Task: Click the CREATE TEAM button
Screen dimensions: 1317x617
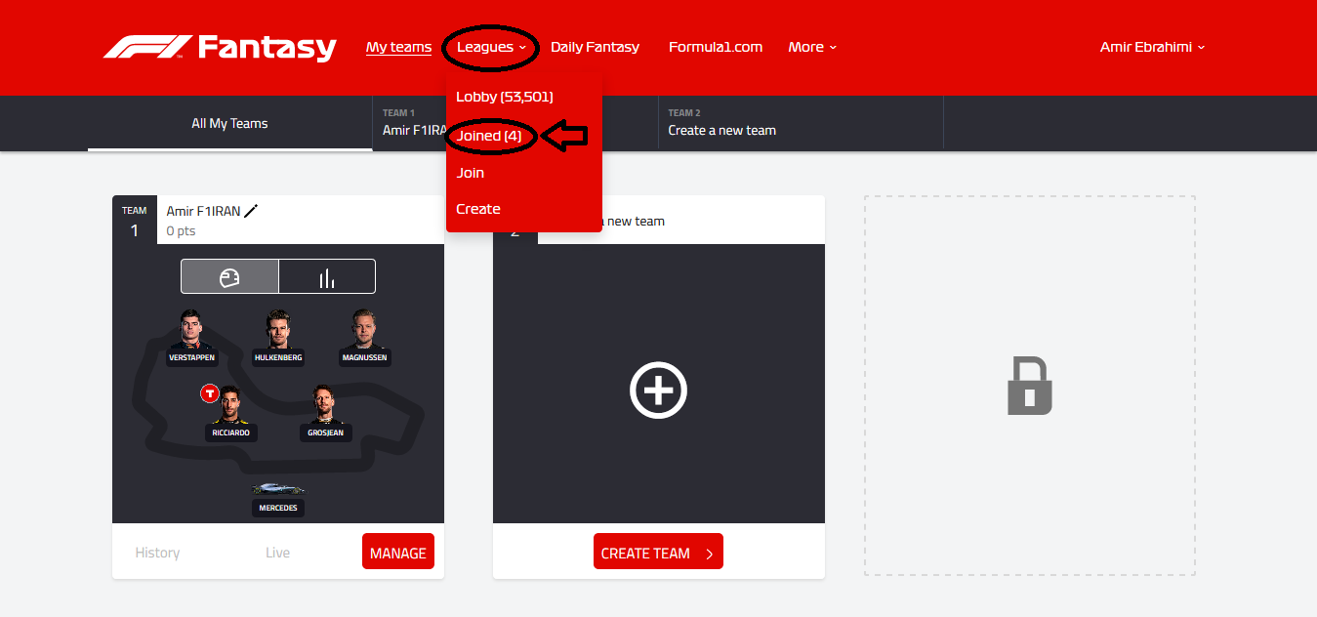Action: pos(658,553)
